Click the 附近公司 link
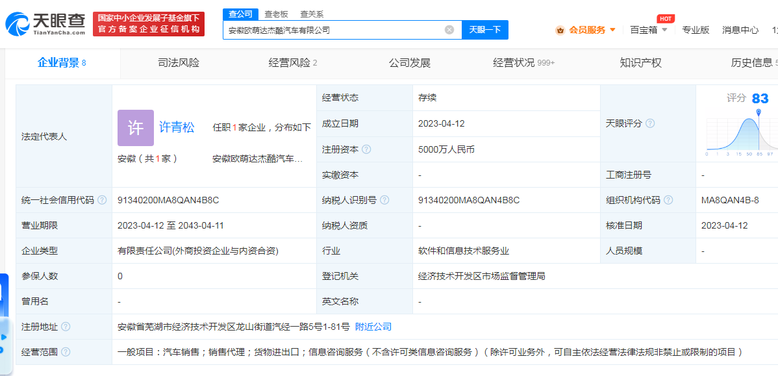Screen dimensions: 778x376 373,327
